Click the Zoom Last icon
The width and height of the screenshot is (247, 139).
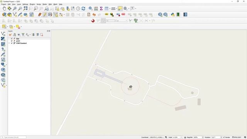pyautogui.click(x=46, y=8)
